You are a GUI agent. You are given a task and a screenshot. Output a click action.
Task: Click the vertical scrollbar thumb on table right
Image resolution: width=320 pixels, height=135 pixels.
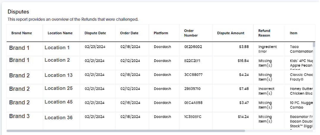click(314, 45)
